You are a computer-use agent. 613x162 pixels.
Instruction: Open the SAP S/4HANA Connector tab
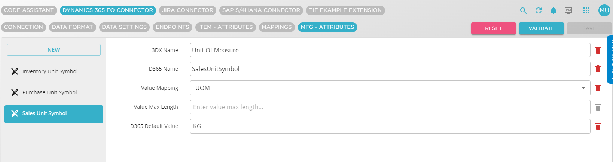pyautogui.click(x=261, y=10)
